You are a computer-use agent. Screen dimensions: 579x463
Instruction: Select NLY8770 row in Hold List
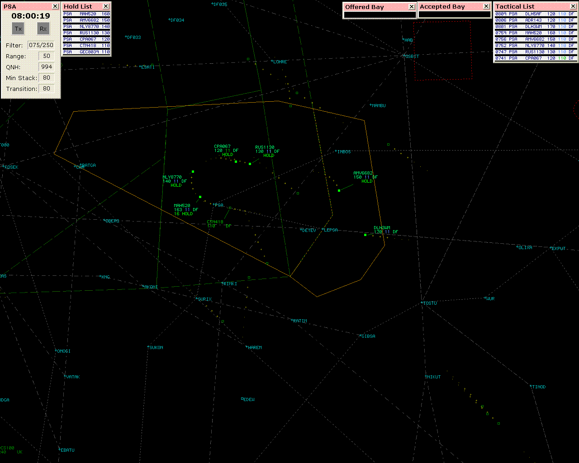[86, 27]
